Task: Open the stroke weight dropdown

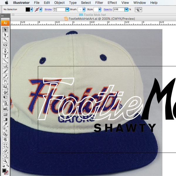Action: click(67, 9)
